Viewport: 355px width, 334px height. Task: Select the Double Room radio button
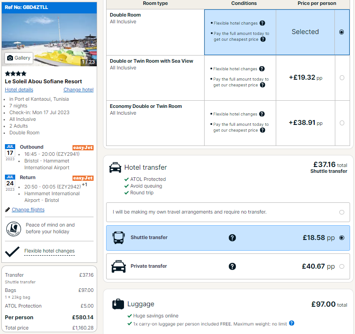pos(342,32)
